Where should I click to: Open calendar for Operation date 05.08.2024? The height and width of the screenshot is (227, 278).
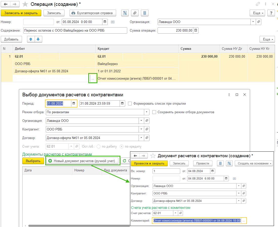click(x=105, y=22)
